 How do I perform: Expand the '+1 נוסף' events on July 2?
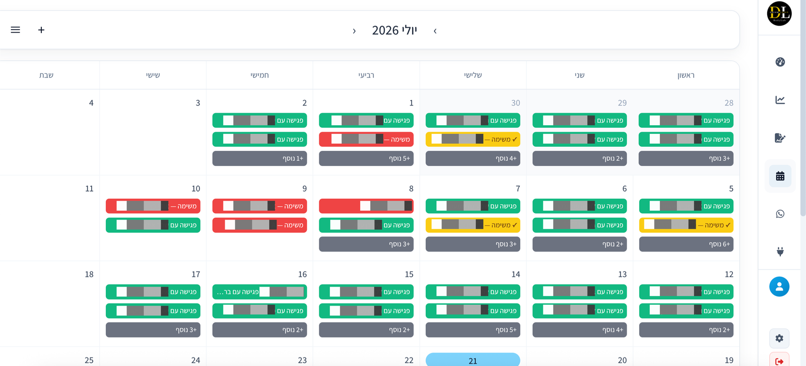259,158
